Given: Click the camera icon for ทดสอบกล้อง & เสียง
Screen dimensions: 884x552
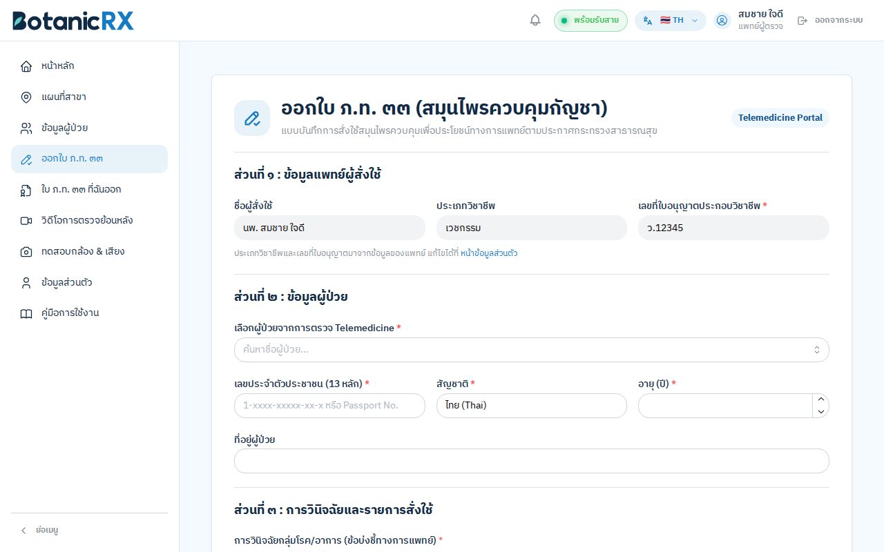Looking at the screenshot, I should 26,252.
